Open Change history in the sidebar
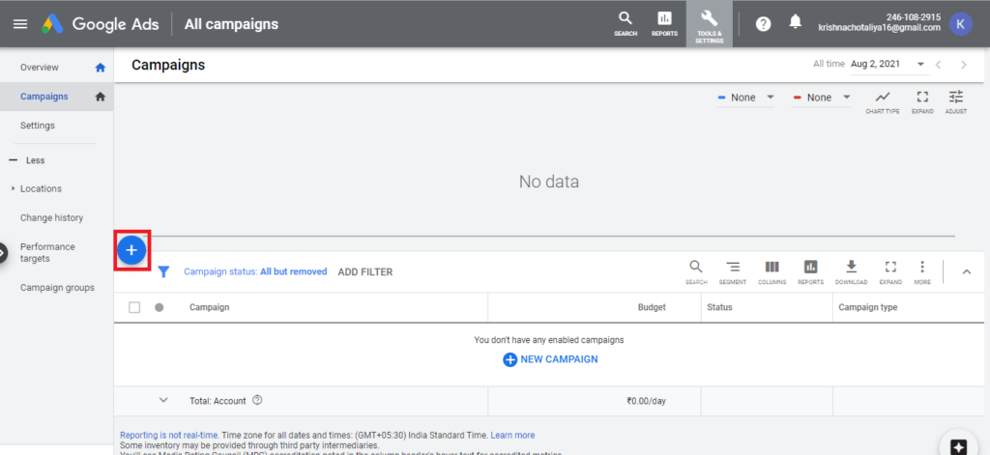The height and width of the screenshot is (455, 990). (x=51, y=218)
